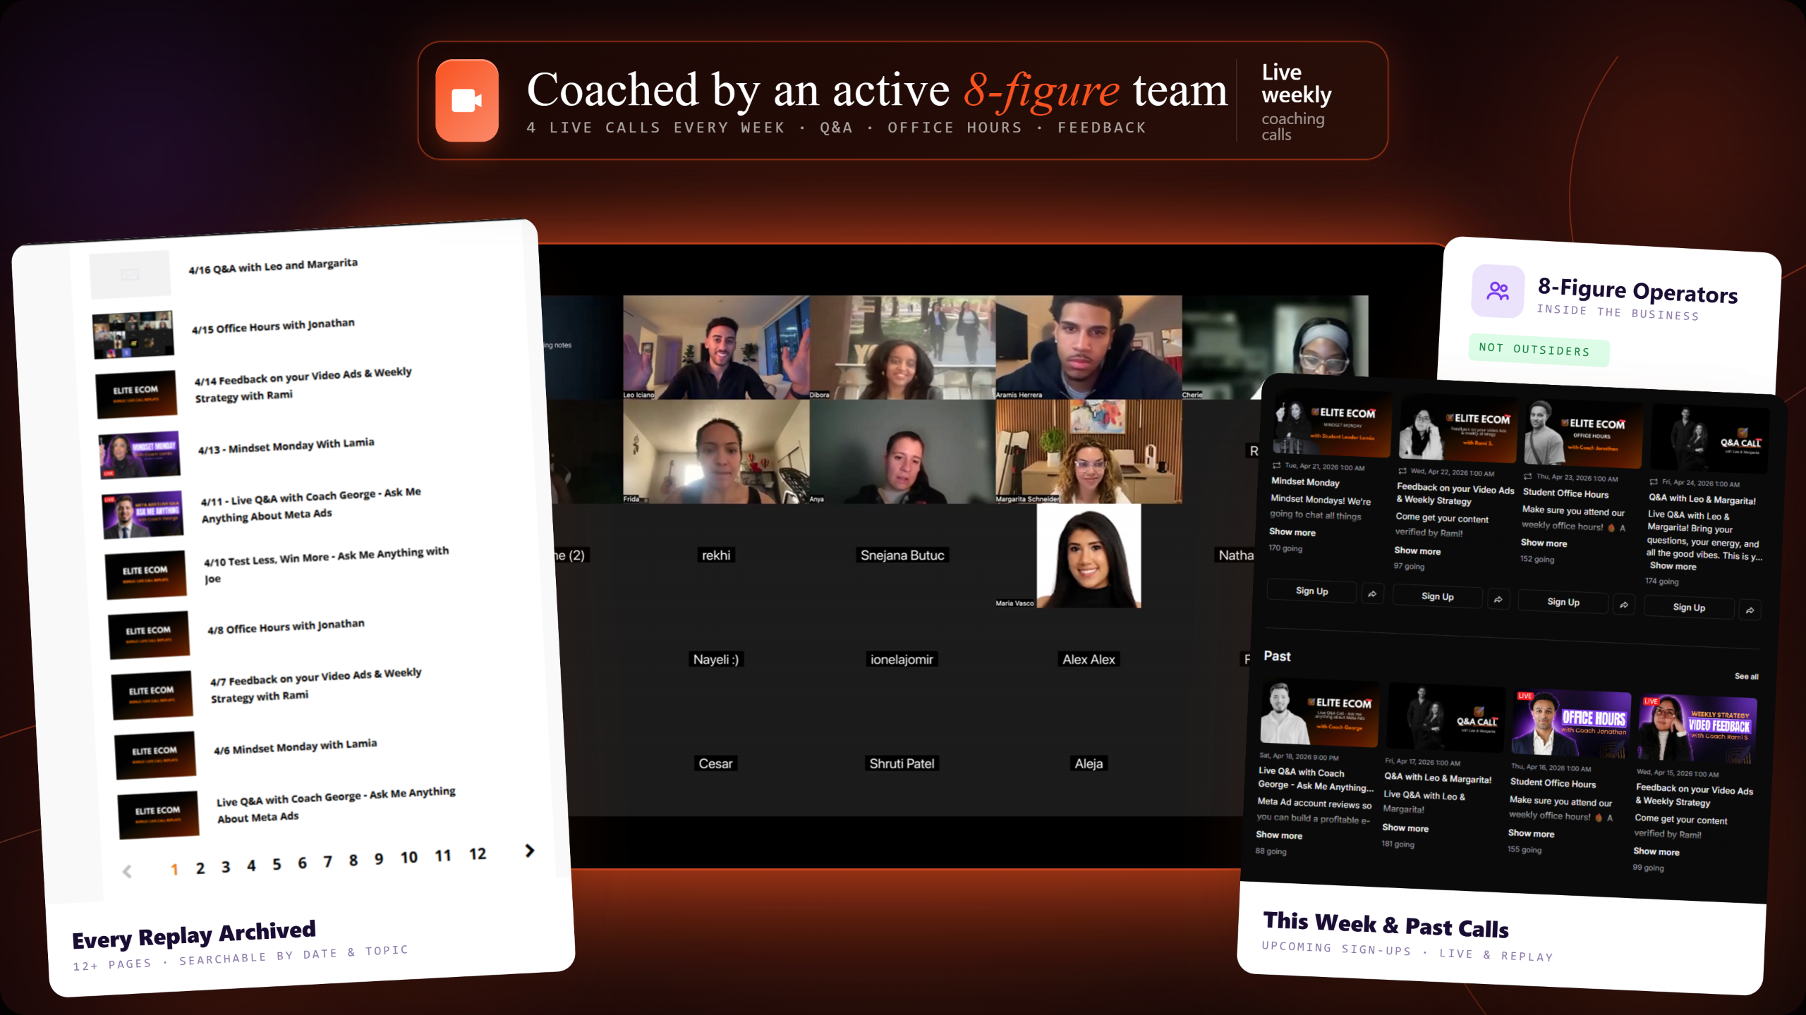Expand "Show more" on Student Office Hours event
This screenshot has width=1806, height=1015.
(x=1542, y=543)
